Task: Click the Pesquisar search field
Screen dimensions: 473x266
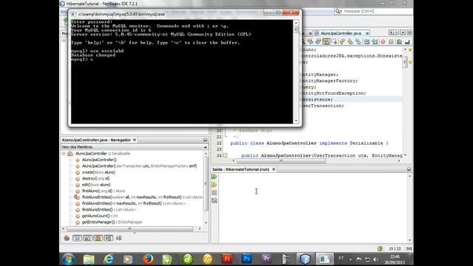Action: point(373,11)
